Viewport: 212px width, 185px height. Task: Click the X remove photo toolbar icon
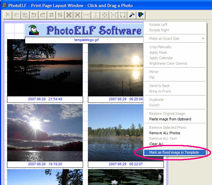[8, 15]
